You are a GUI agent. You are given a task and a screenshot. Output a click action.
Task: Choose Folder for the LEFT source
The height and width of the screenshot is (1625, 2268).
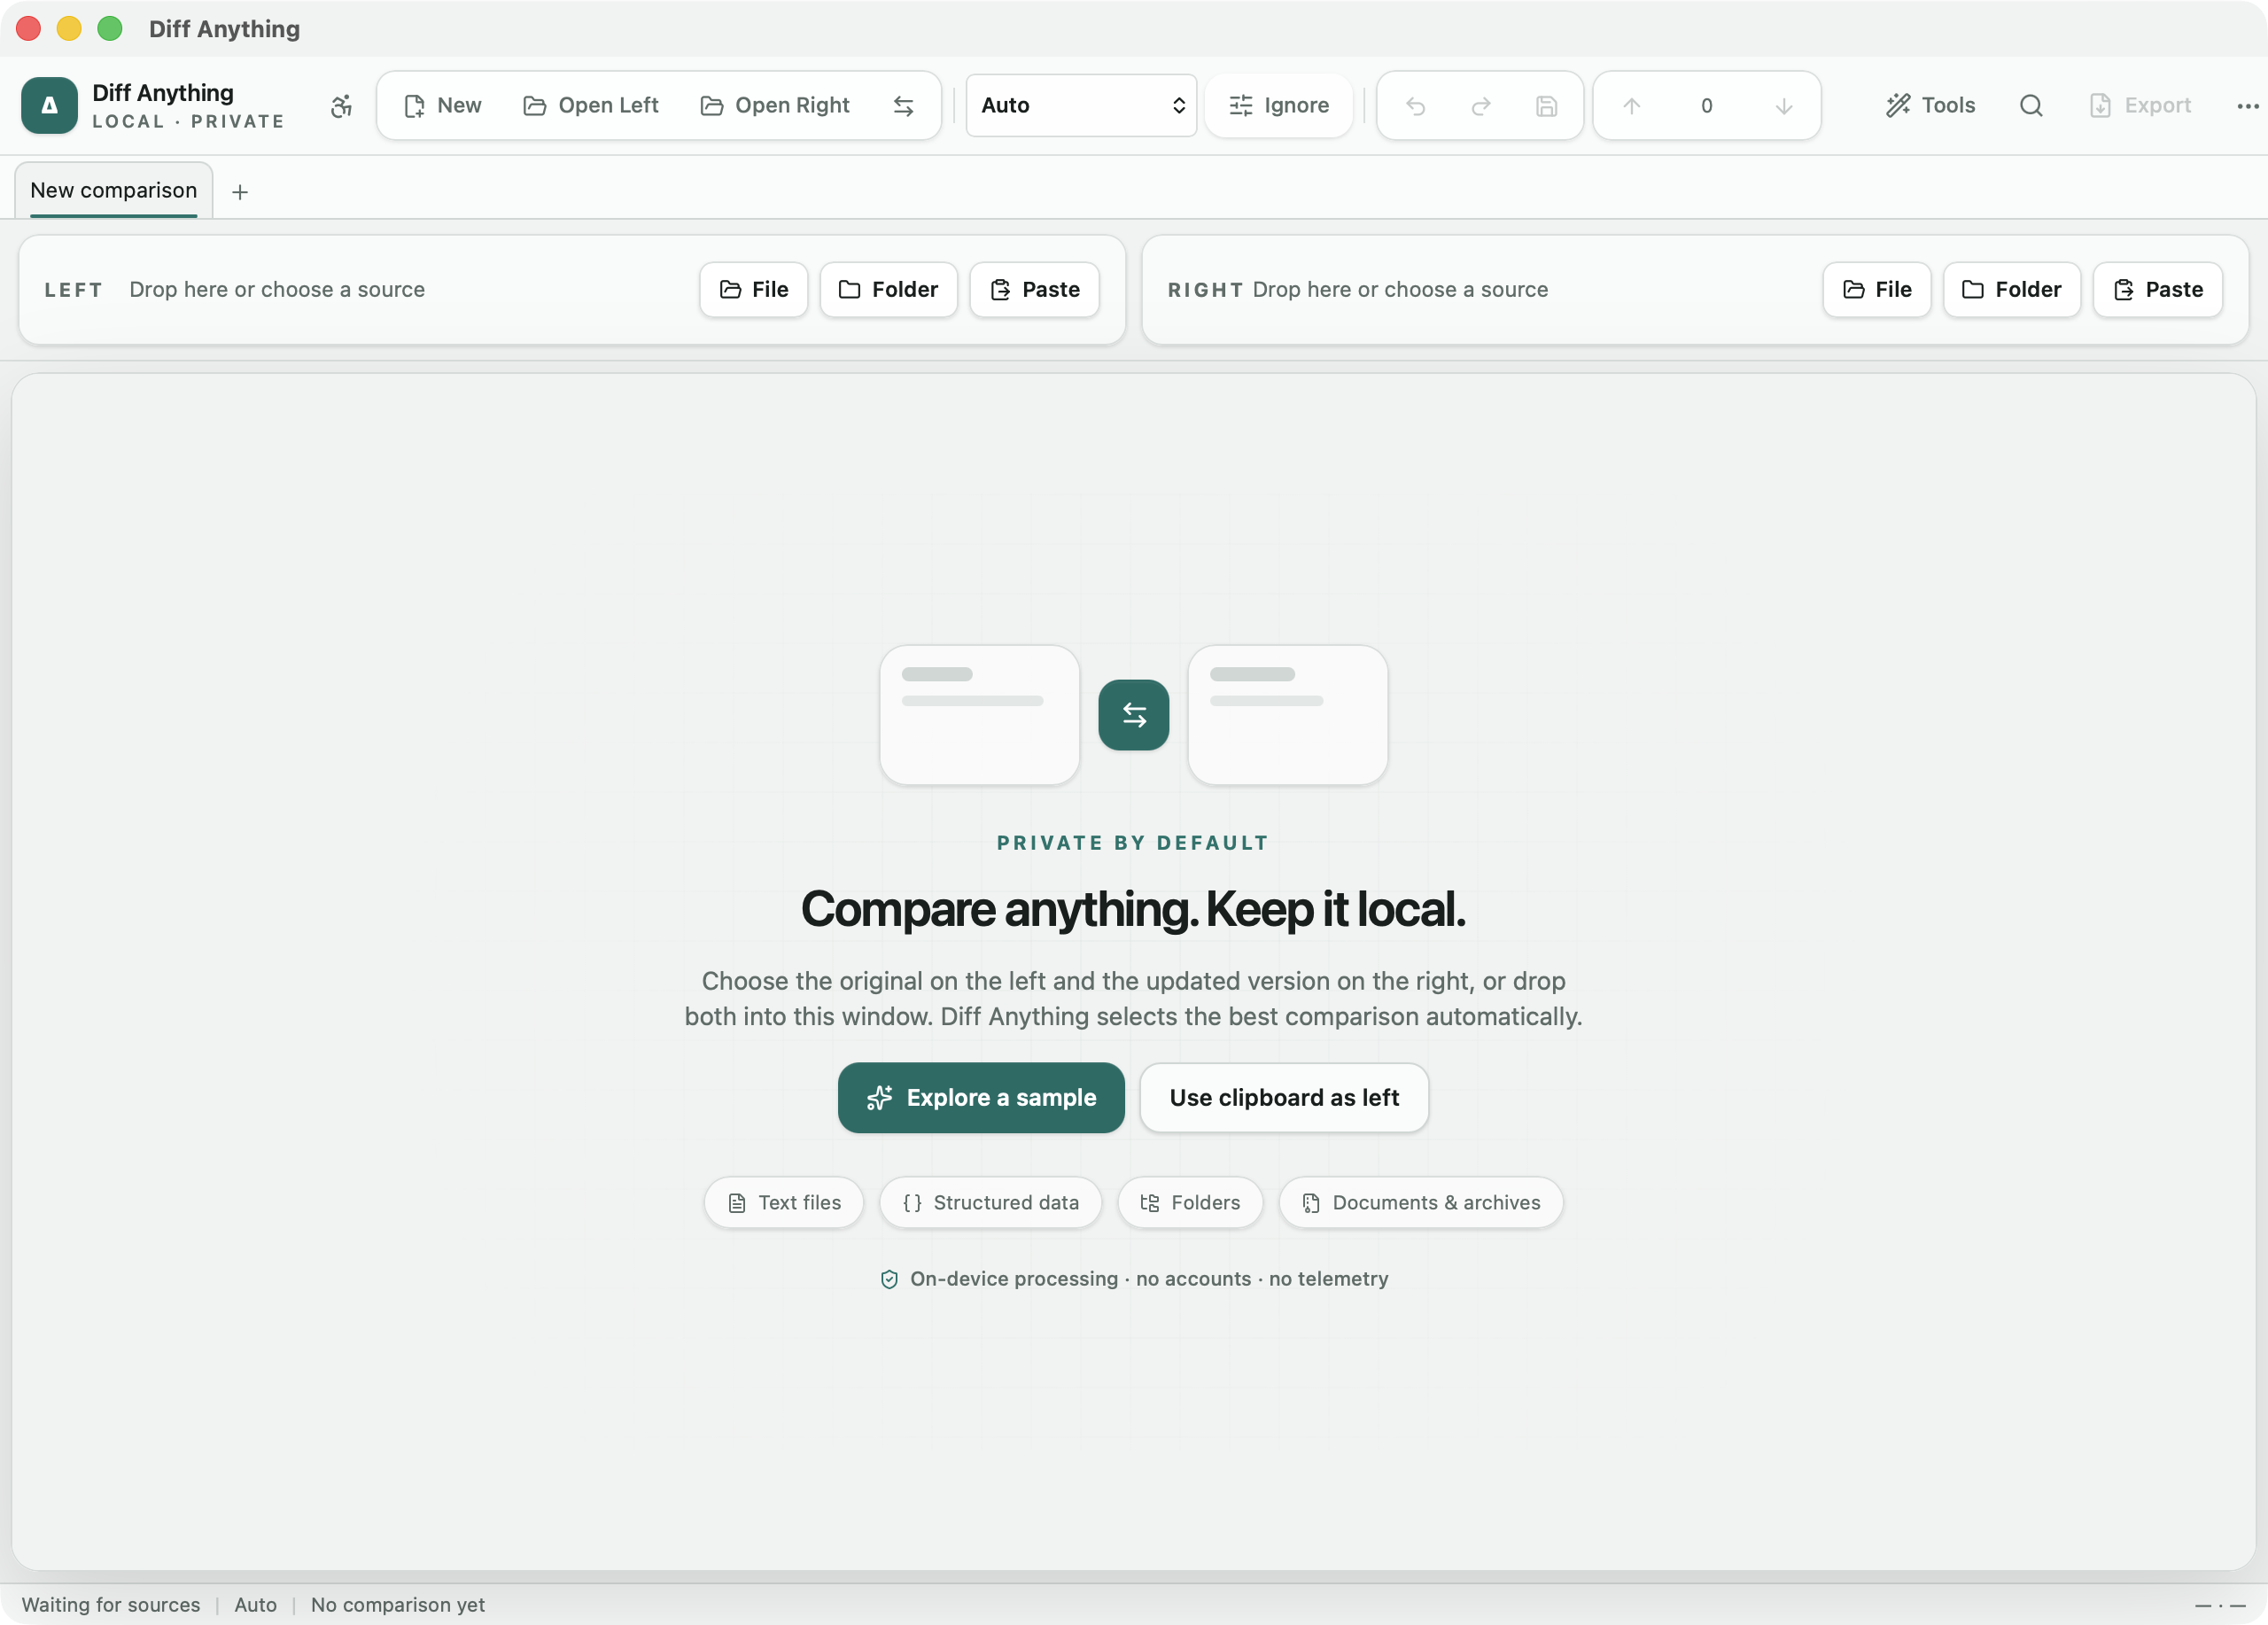(x=888, y=289)
